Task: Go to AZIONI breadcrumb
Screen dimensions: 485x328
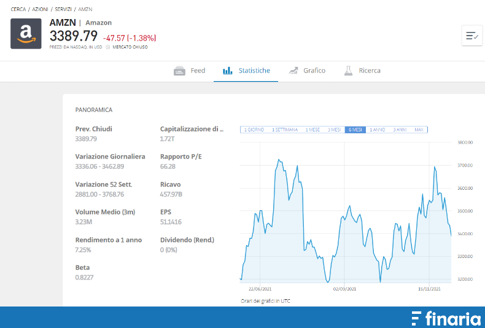Action: pos(40,9)
